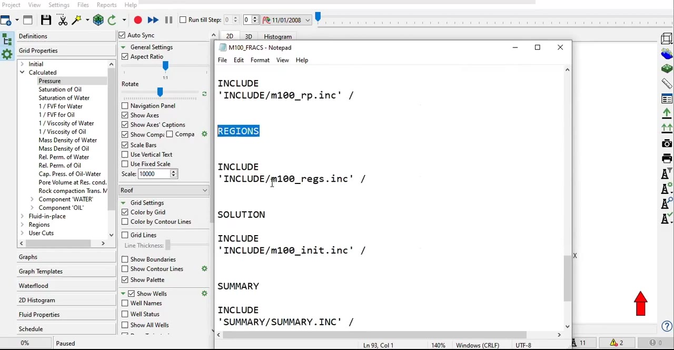Enable the Navigation Panel checkbox
Screen dimensions: 674x350
click(125, 106)
